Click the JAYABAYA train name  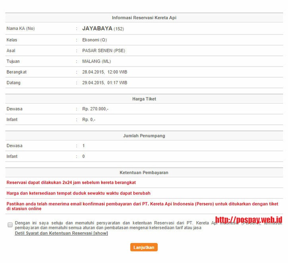(97, 29)
